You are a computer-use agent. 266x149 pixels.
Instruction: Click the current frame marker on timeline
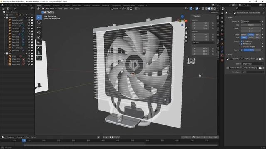(24, 140)
